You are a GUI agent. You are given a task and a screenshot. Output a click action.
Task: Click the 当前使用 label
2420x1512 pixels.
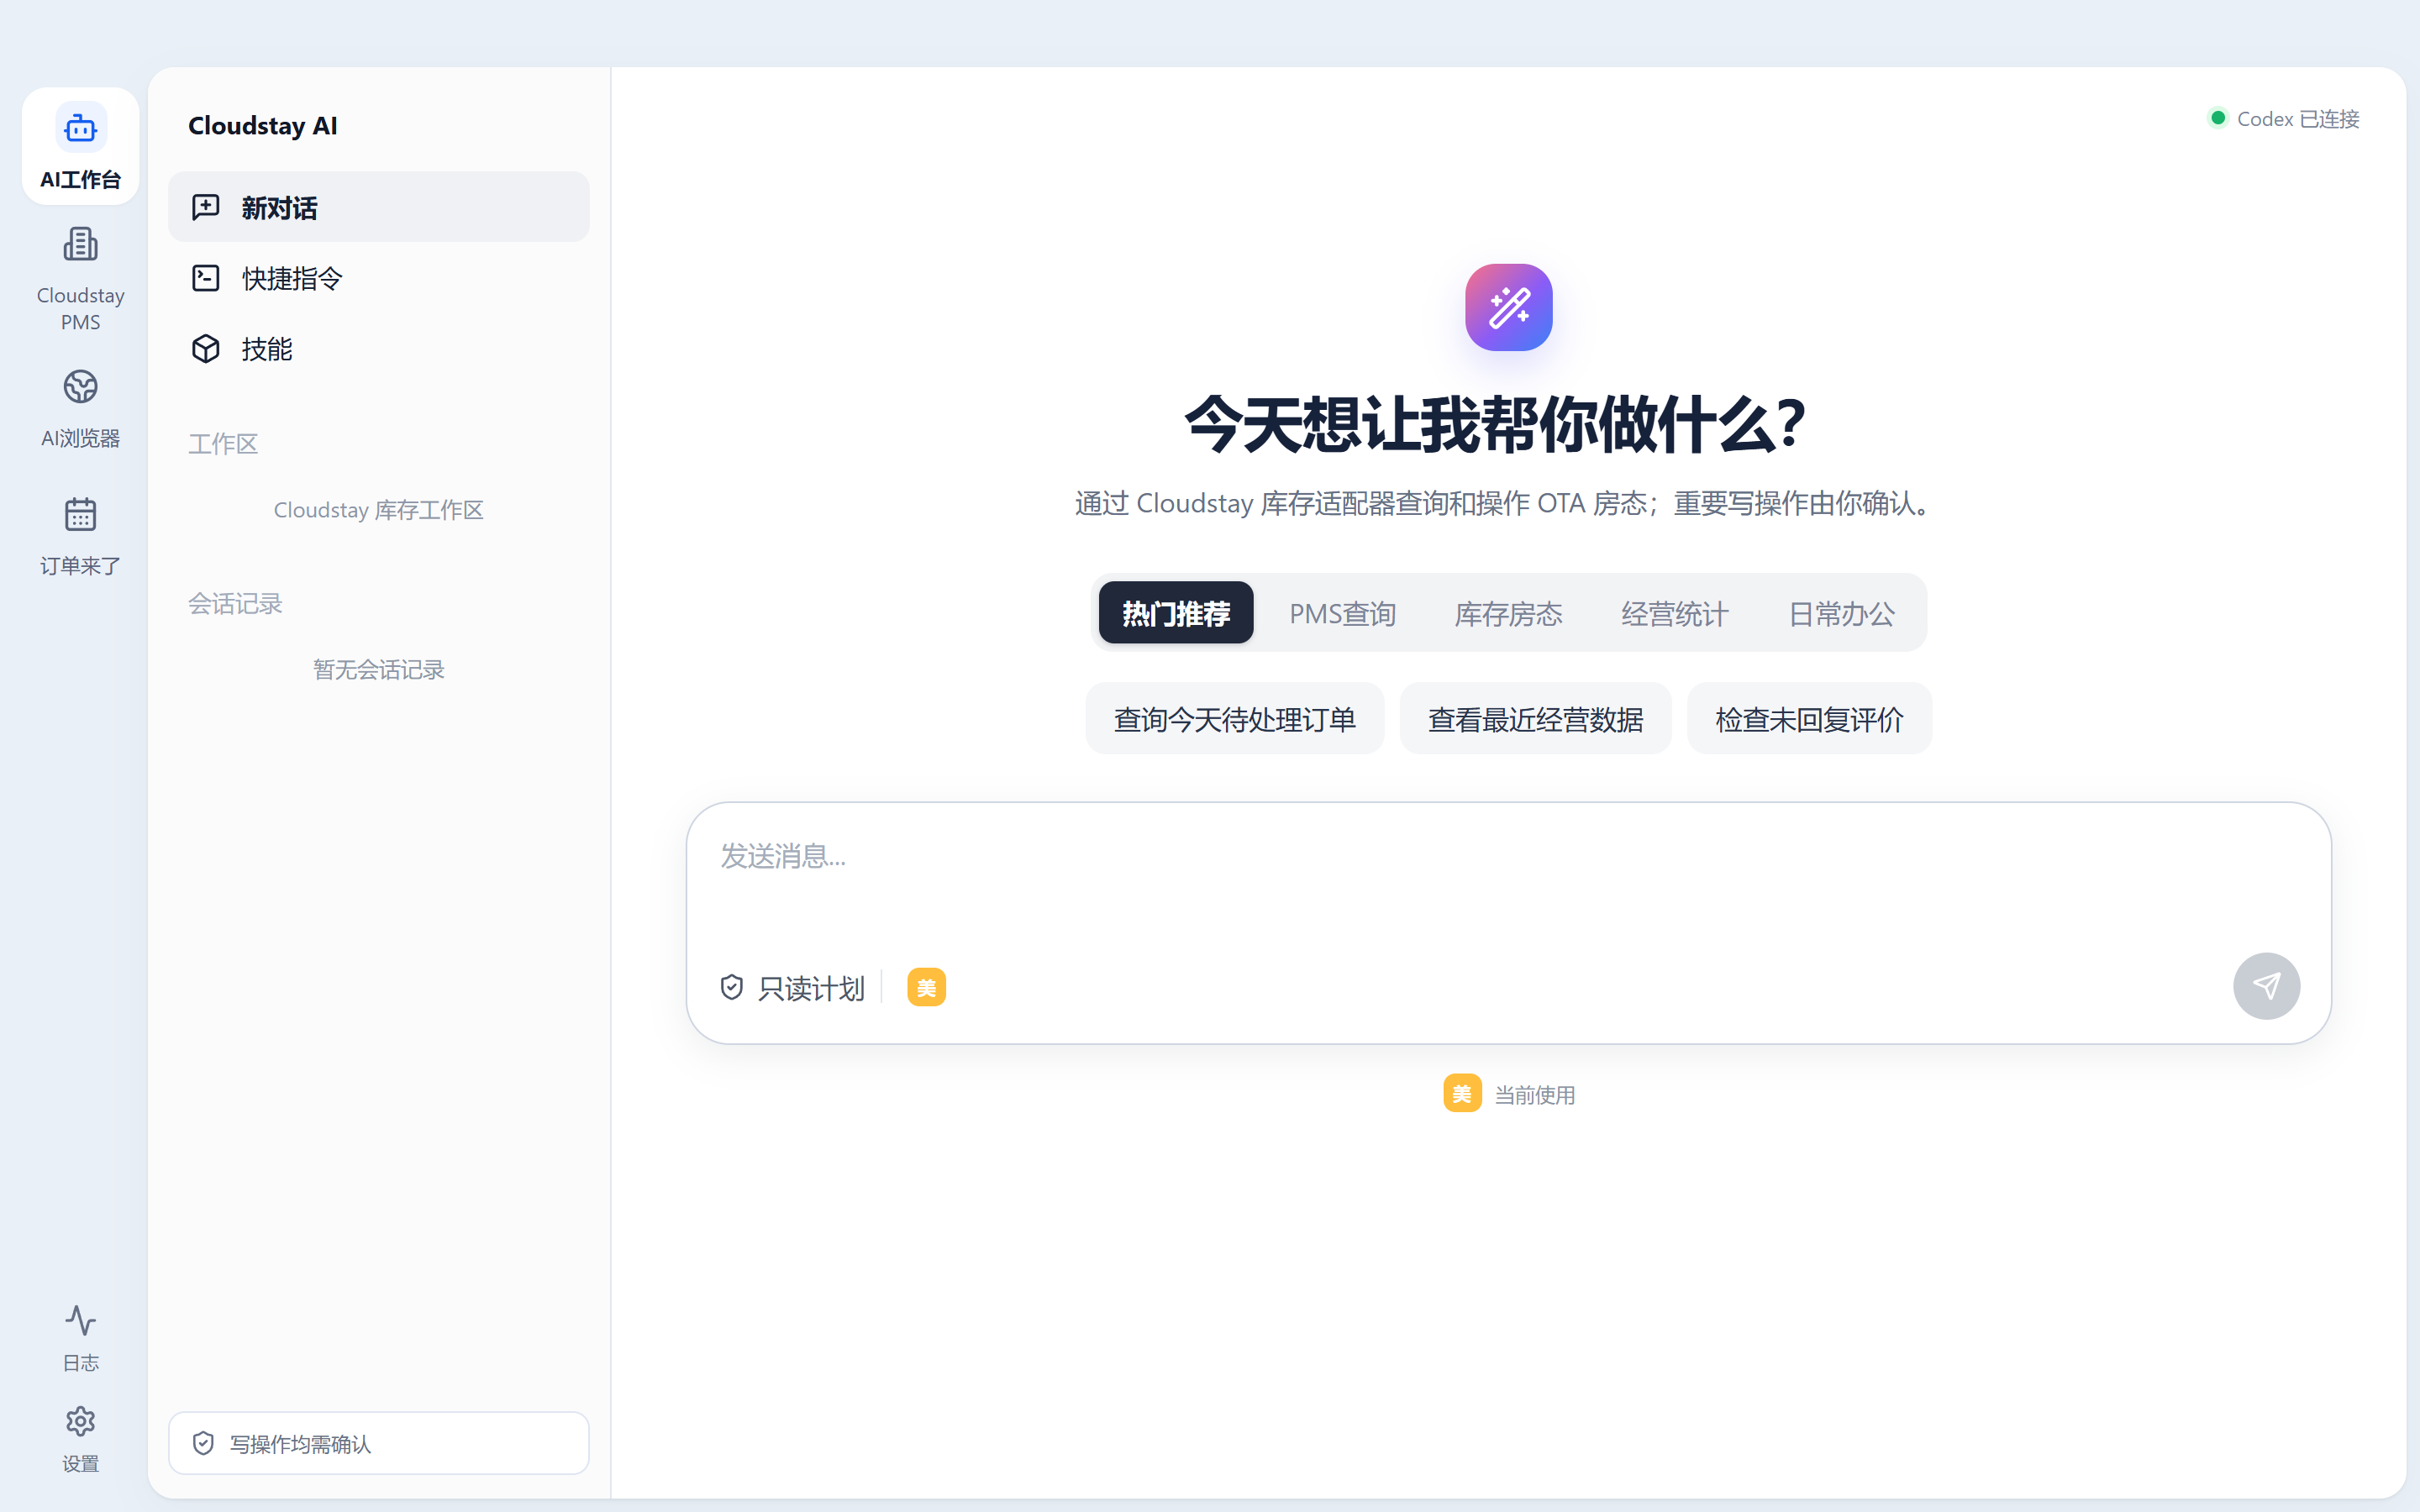tap(1534, 1095)
